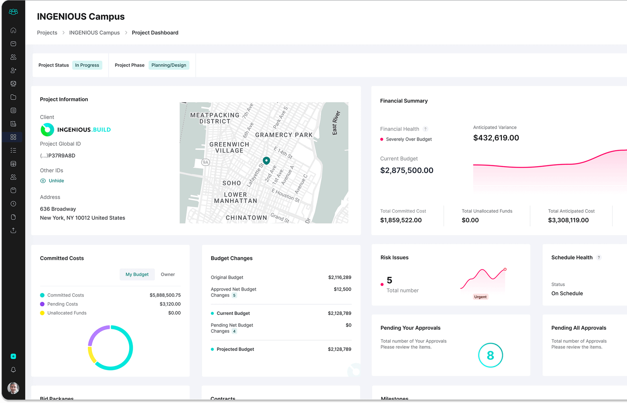The width and height of the screenshot is (627, 403).
Task: Click the 9A highway marker on map
Action: (x=205, y=162)
